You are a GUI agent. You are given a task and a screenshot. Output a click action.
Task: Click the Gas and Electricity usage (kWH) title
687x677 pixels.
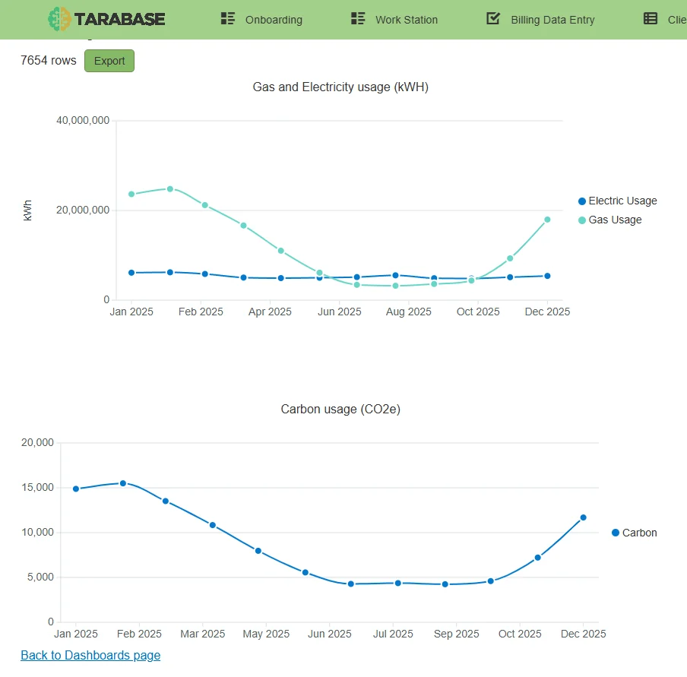[340, 87]
